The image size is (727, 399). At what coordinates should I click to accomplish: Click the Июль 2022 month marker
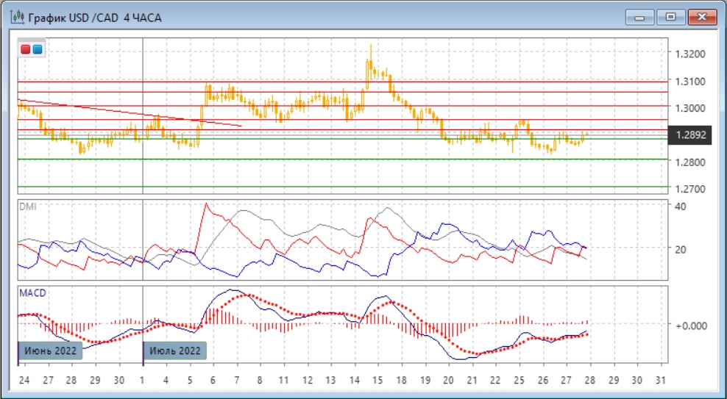point(174,351)
